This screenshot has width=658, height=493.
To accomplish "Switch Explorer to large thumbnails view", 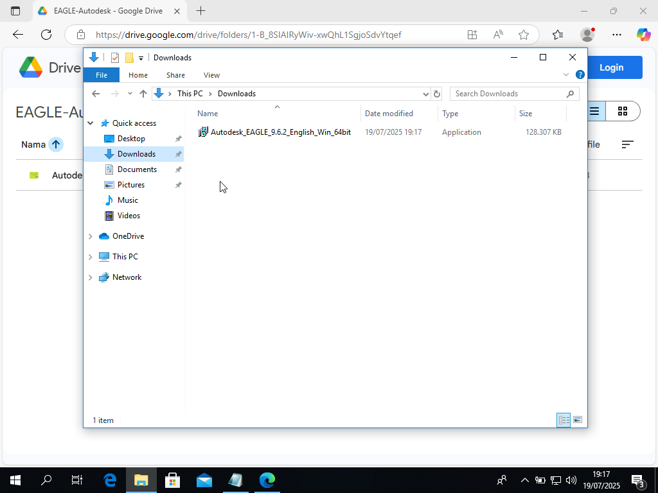I will click(x=578, y=420).
